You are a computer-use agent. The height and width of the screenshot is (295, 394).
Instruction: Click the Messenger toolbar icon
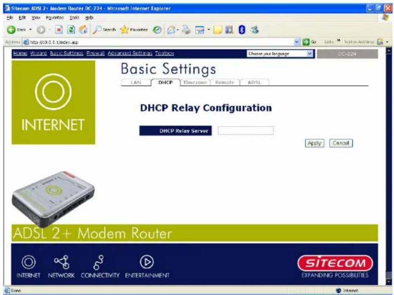point(254,30)
